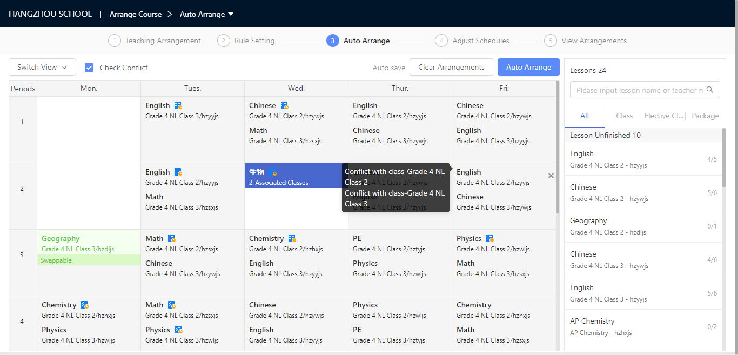This screenshot has width=738, height=355.
Task: Expand the Auto Arrange breadcrumb dropdown arrow
Action: point(231,14)
